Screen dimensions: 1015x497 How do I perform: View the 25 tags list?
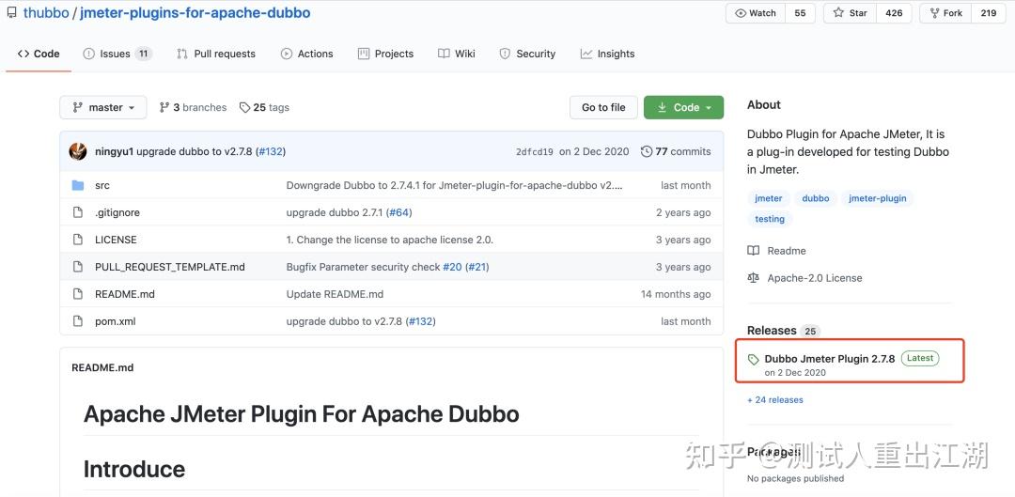pyautogui.click(x=264, y=107)
